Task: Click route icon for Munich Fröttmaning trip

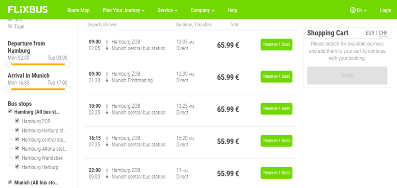Action: (x=107, y=77)
